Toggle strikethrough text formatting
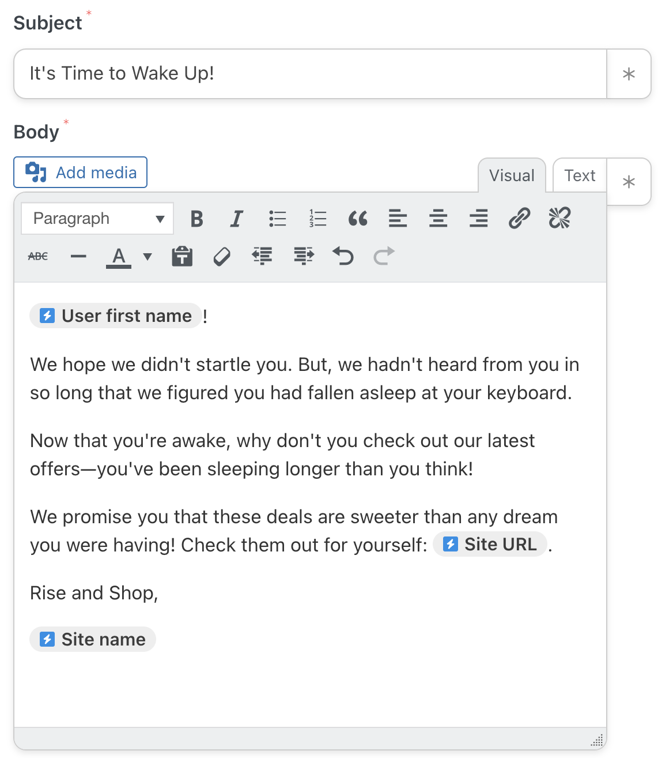This screenshot has width=658, height=758. click(x=38, y=256)
